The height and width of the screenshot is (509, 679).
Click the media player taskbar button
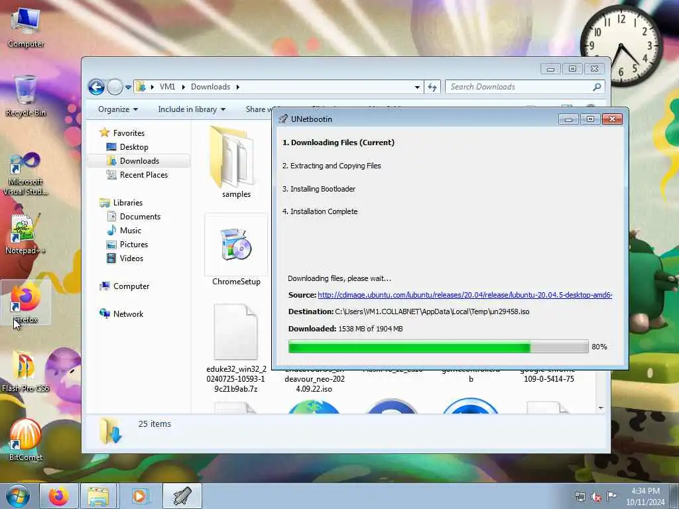[x=139, y=496]
